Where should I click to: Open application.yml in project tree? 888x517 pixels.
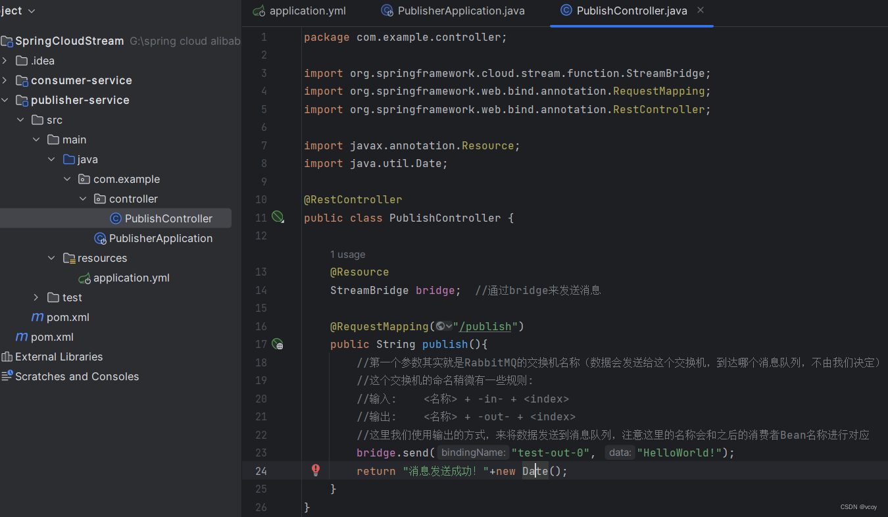[132, 278]
